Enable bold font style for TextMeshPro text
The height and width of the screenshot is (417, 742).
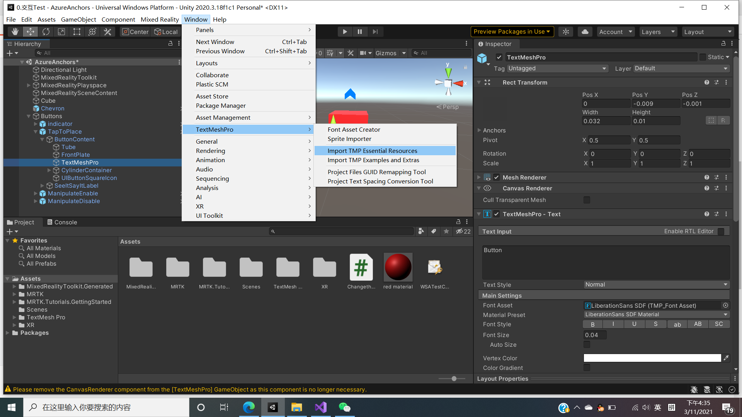click(592, 324)
